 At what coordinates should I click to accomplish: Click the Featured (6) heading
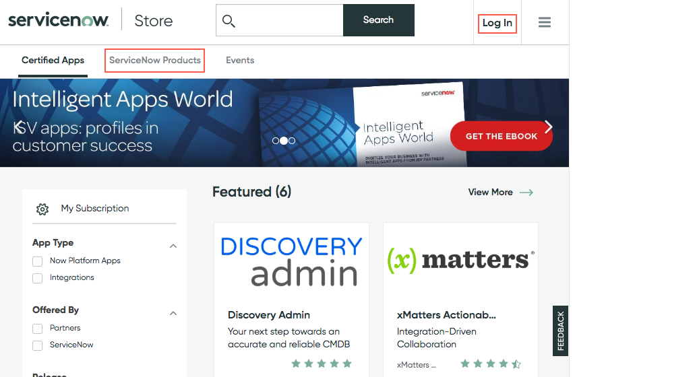[x=251, y=192]
